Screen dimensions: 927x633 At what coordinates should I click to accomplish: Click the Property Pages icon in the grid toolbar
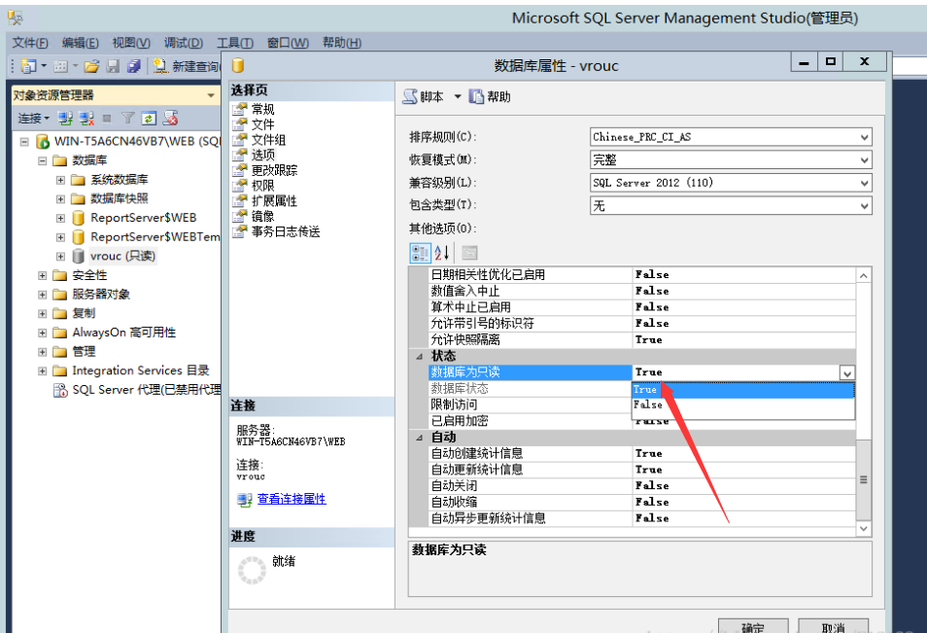pos(469,253)
